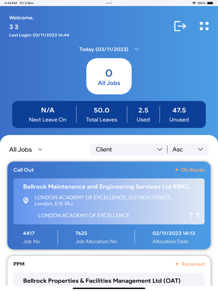Tap the user name 3 3
This screenshot has height=291, width=218.
tap(14, 27)
